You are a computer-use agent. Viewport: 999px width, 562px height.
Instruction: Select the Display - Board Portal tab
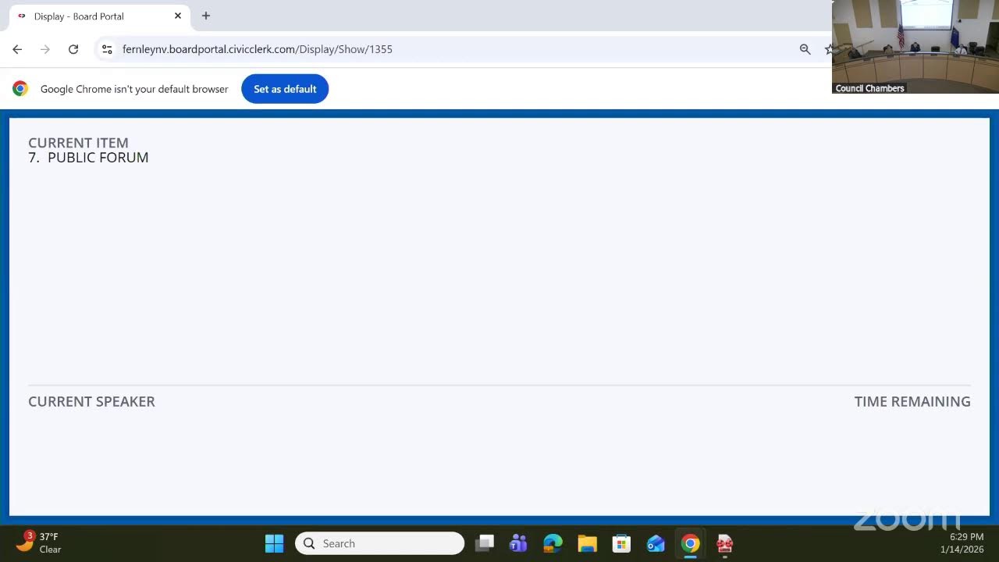99,16
